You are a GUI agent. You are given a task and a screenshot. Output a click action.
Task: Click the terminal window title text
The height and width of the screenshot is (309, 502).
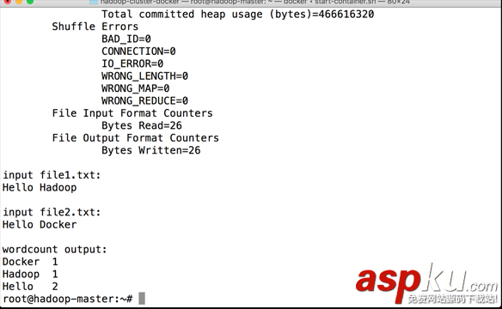[x=254, y=2]
